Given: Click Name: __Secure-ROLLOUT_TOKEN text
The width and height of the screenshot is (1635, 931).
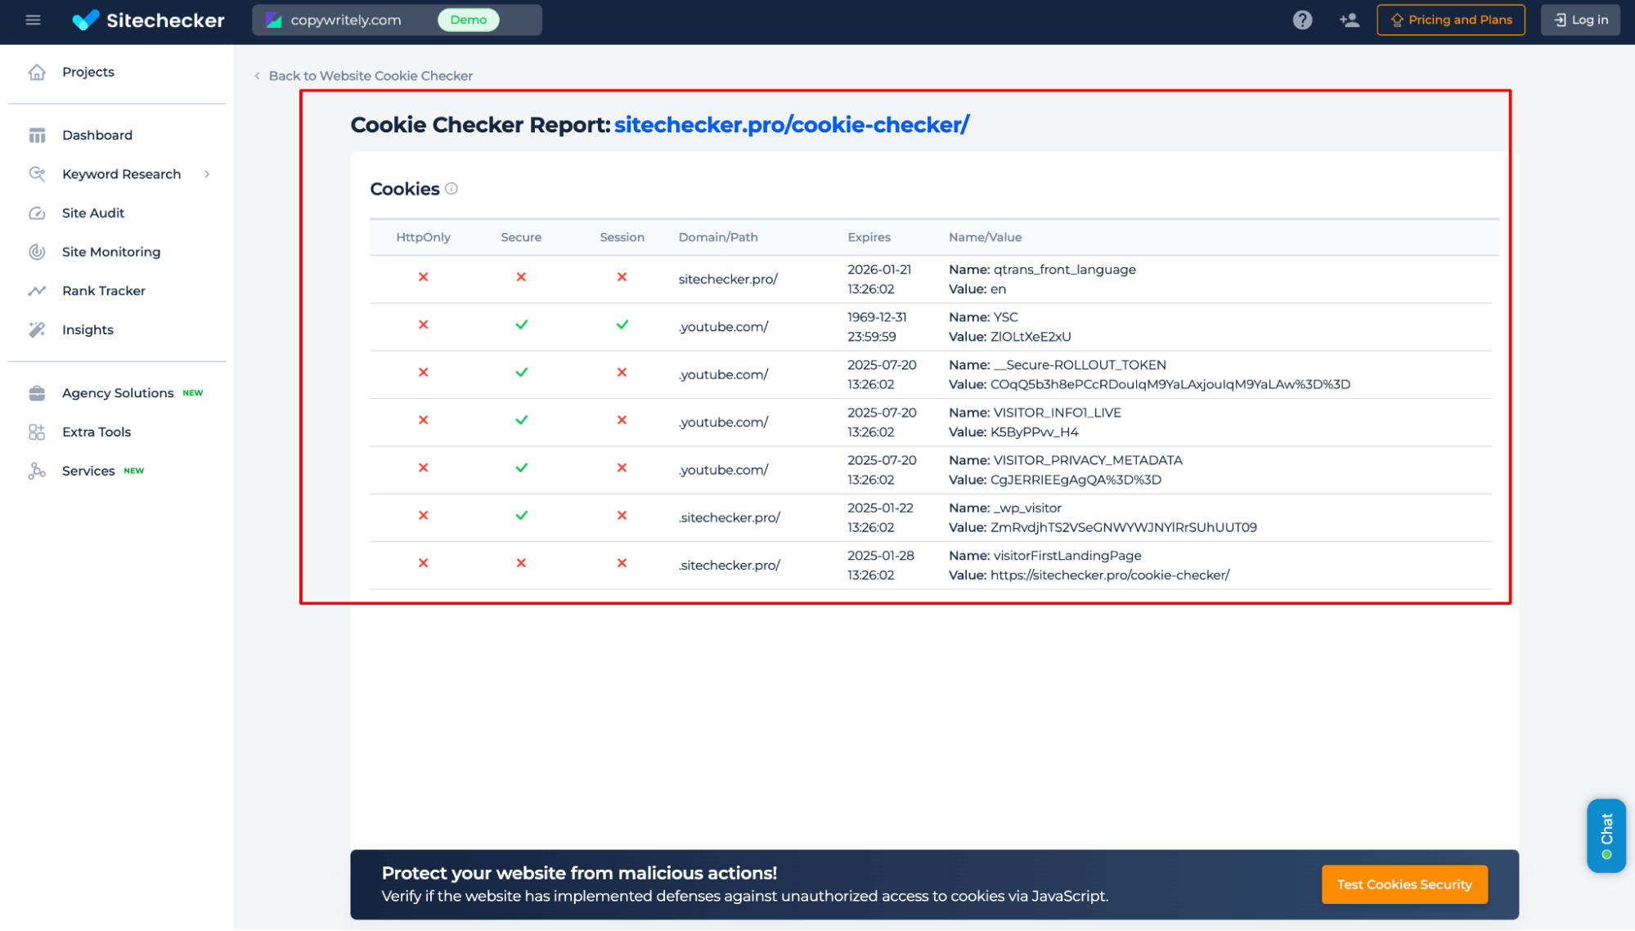Looking at the screenshot, I should pos(1057,365).
